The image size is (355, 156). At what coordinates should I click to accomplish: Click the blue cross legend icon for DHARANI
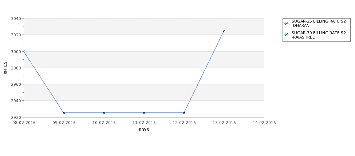point(287,24)
